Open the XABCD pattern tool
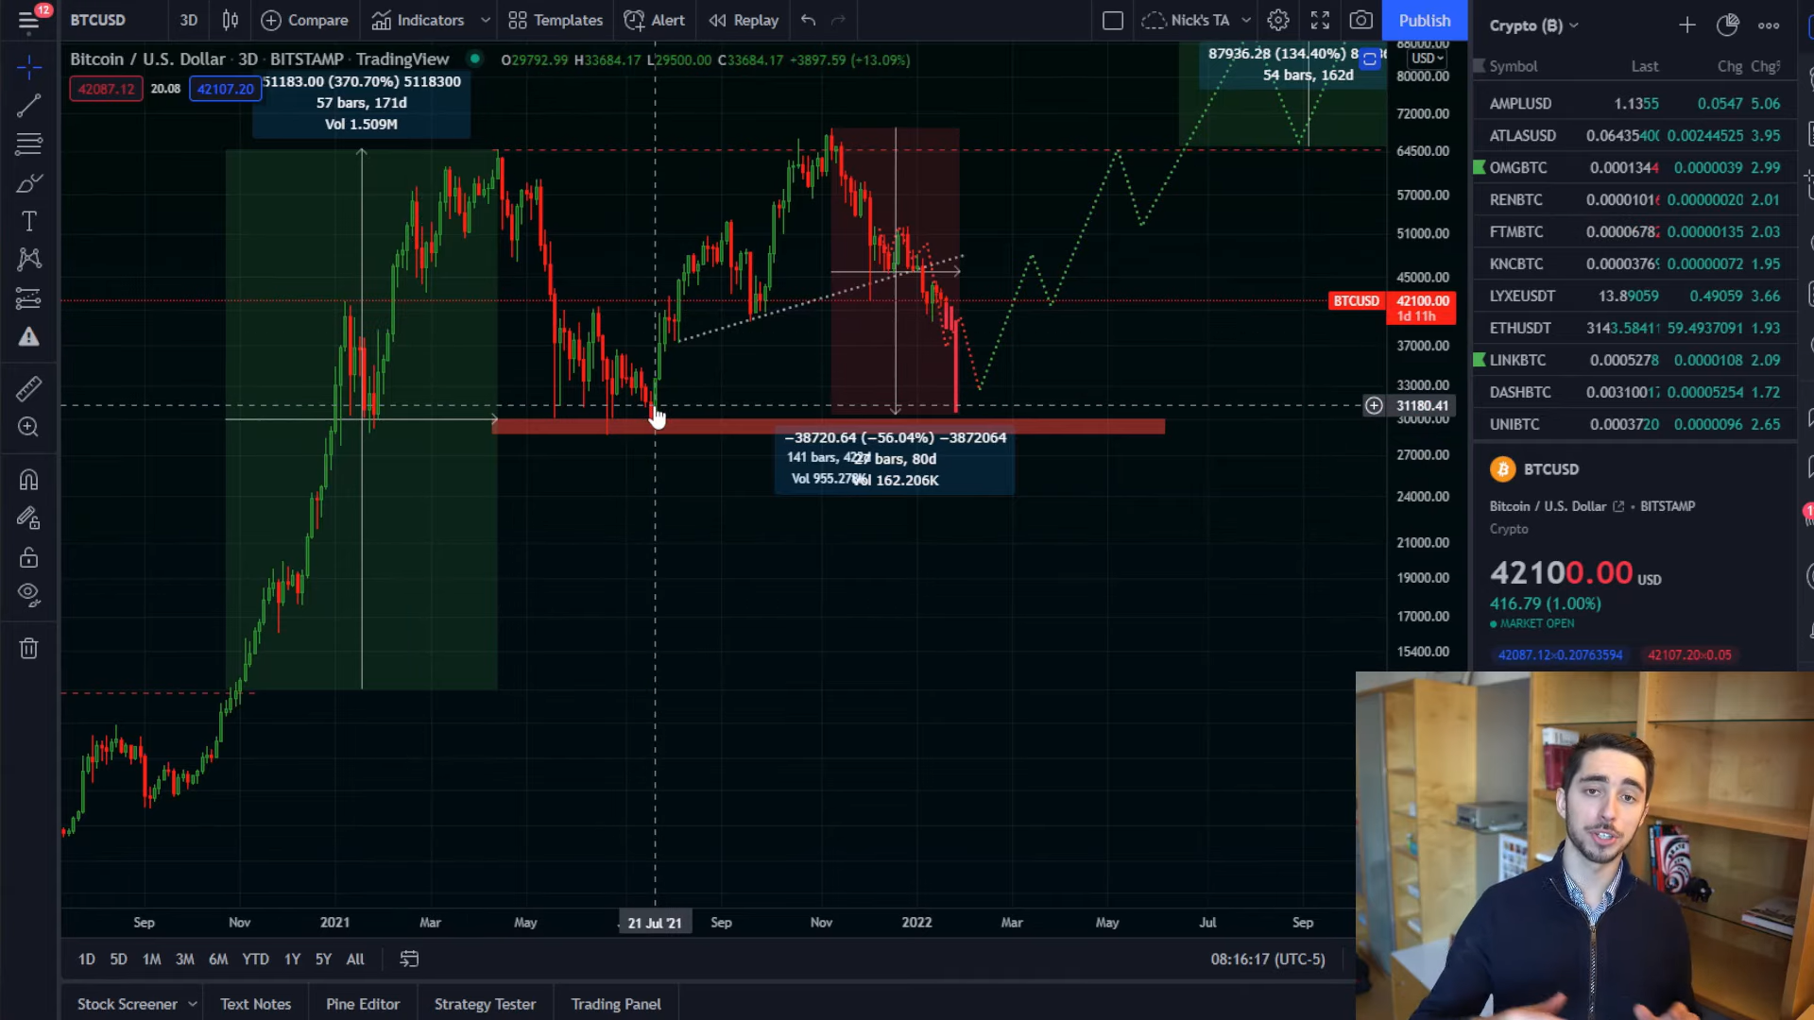This screenshot has width=1814, height=1020. pos(29,260)
